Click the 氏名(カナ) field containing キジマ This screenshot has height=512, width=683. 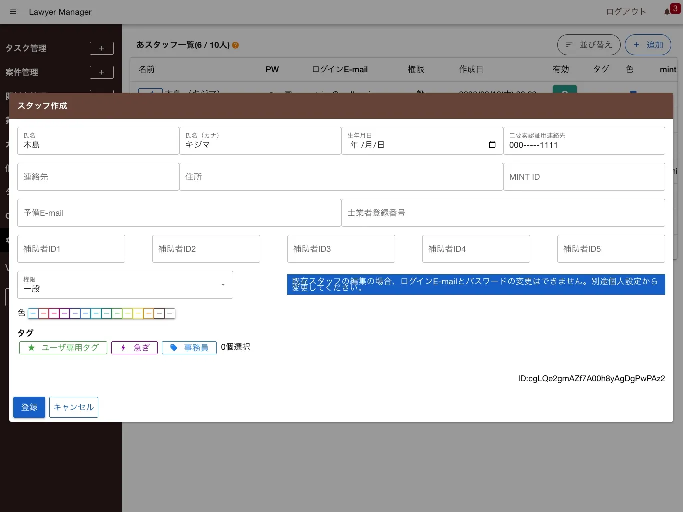pyautogui.click(x=260, y=141)
